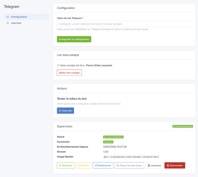The image size is (198, 177).
Task: Click the document icon beside Journaux in sidebar
Action: [x=8, y=23]
